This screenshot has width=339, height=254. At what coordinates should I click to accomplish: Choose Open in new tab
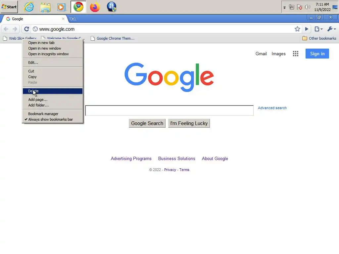point(53,43)
